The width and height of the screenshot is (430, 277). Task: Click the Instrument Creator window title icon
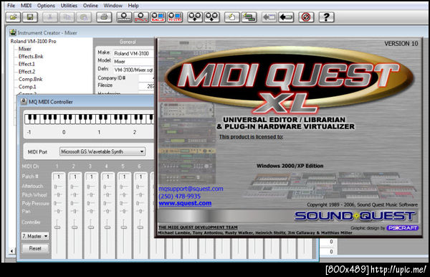[13, 32]
